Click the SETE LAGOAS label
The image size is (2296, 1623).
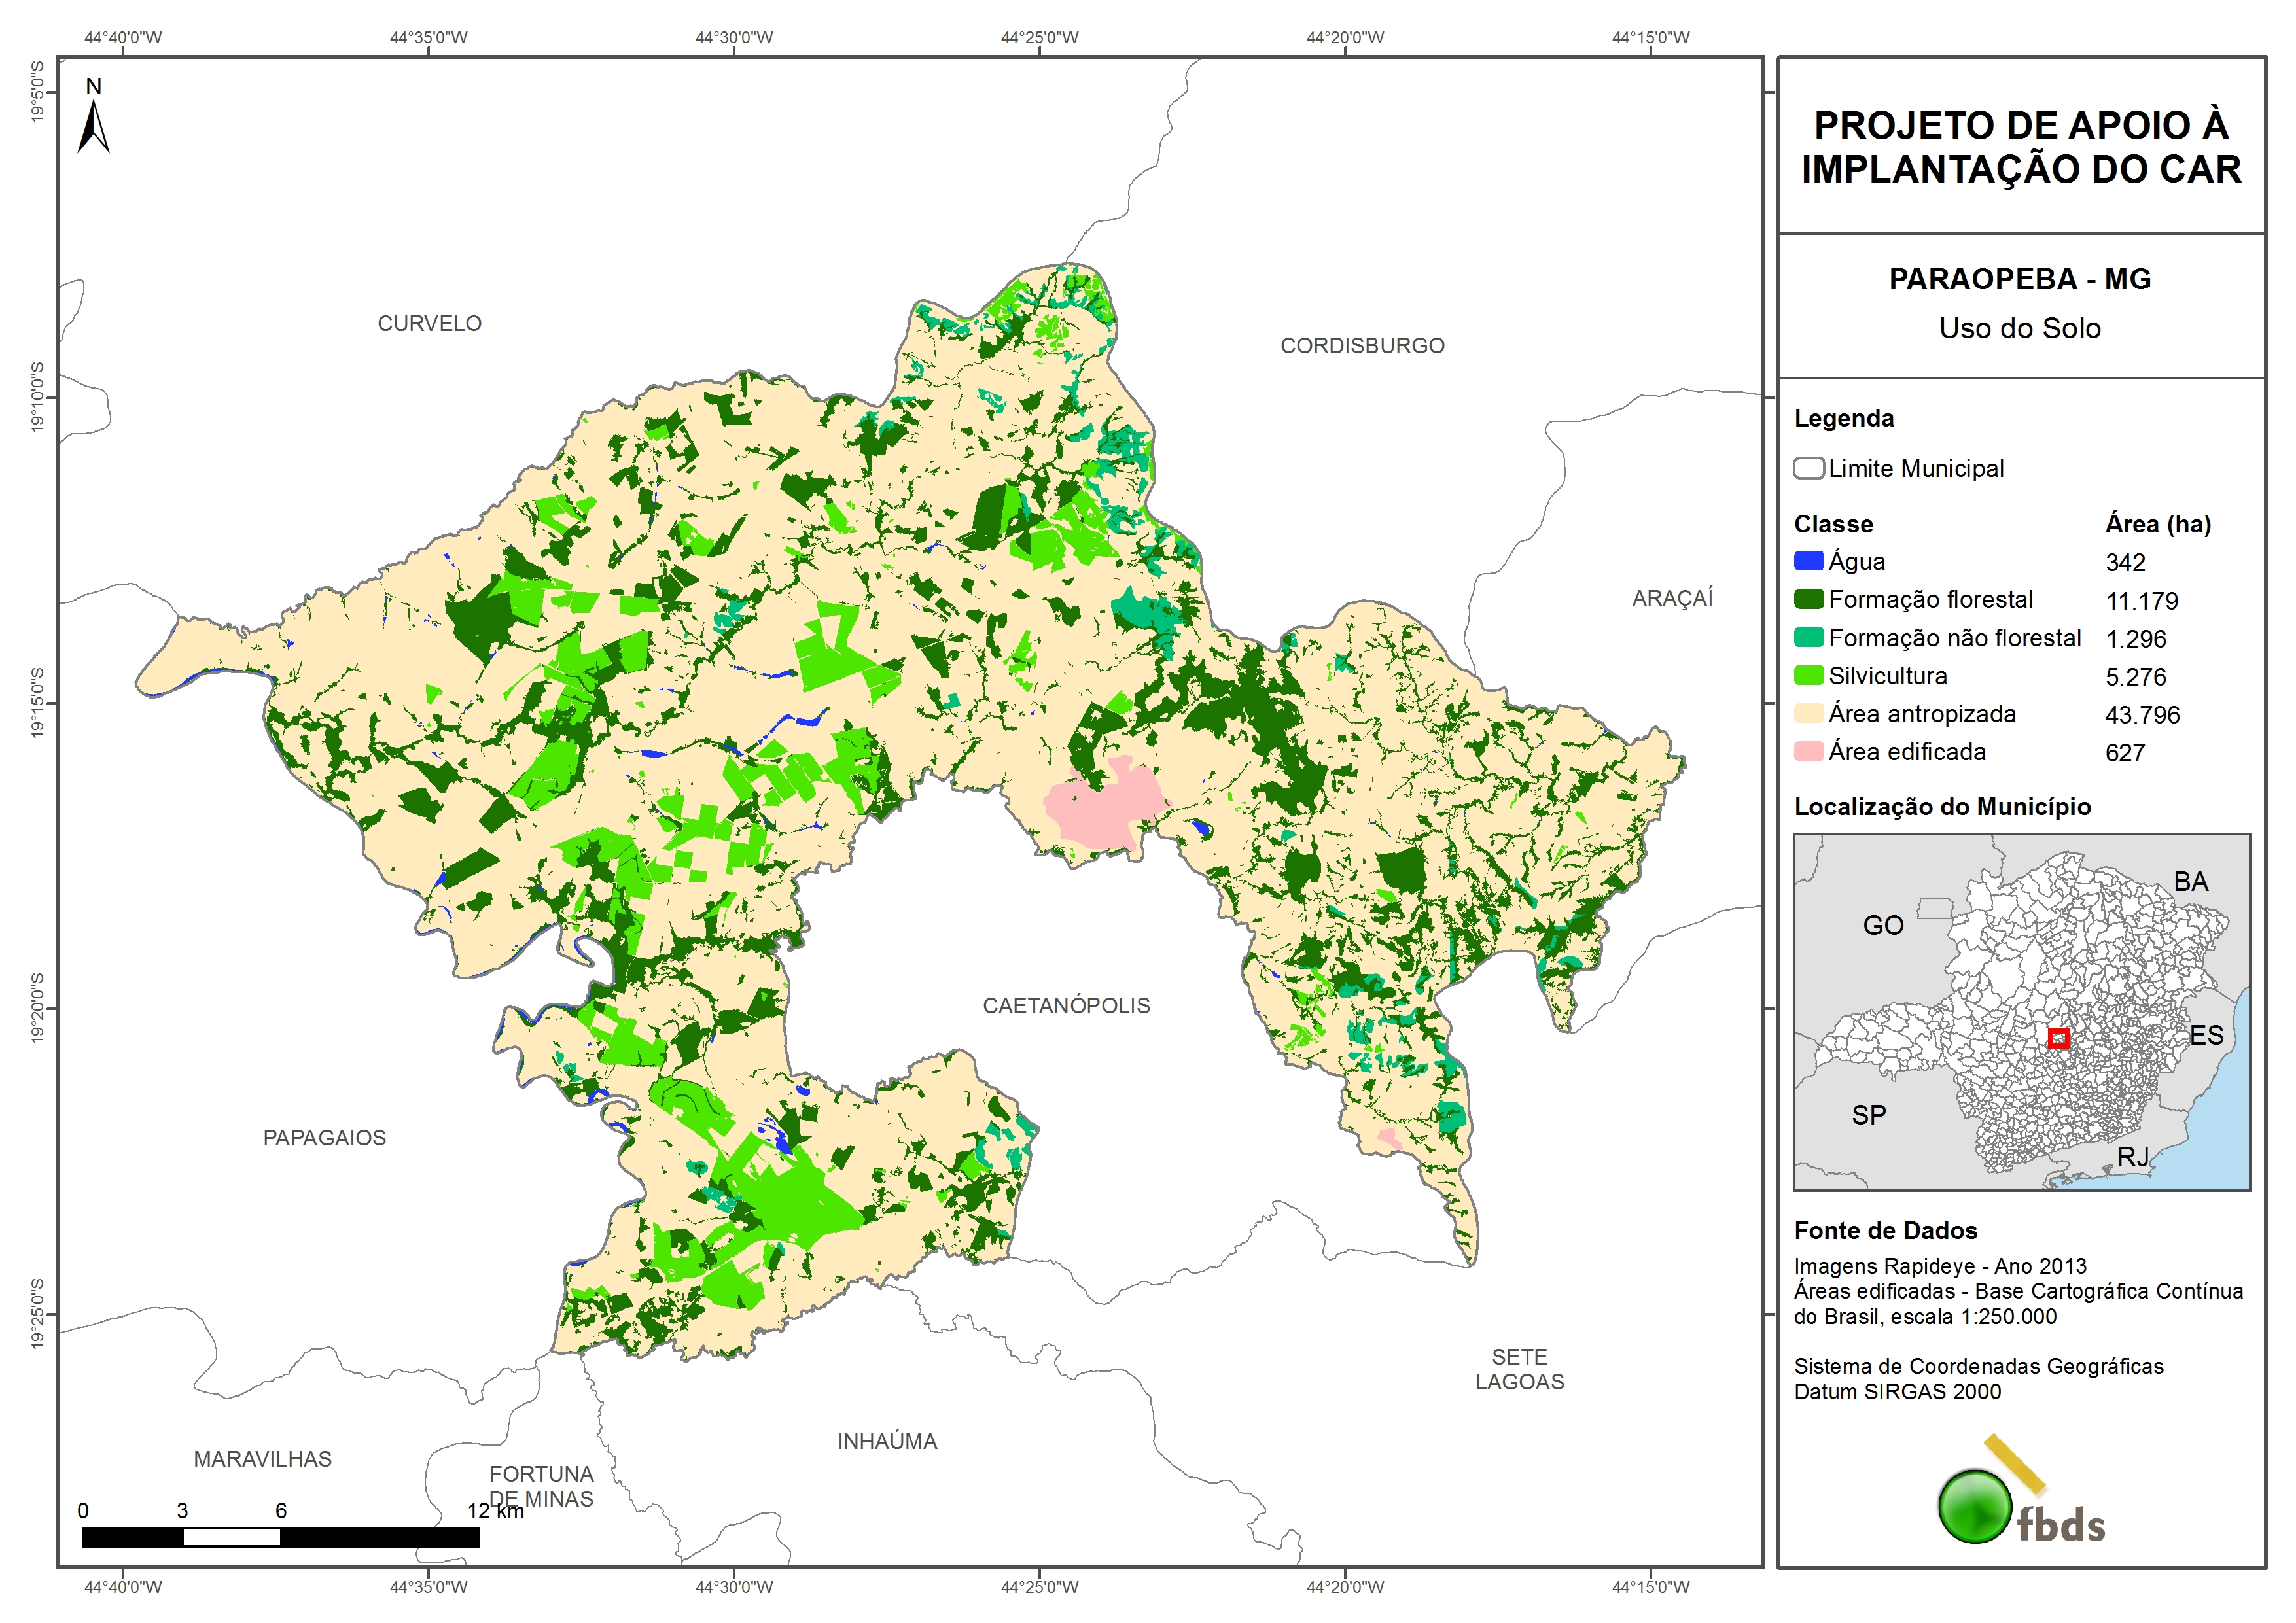(1519, 1369)
